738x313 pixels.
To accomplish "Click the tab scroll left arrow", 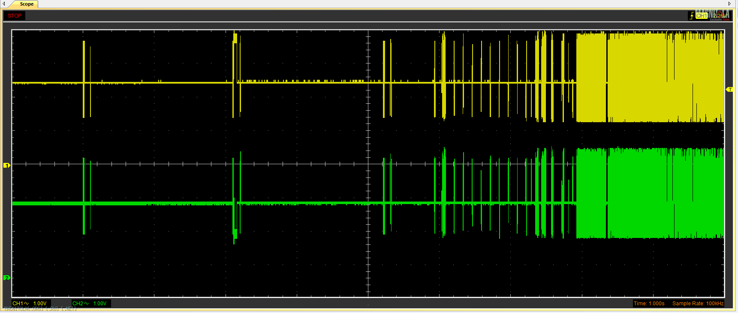I will [x=3, y=4].
